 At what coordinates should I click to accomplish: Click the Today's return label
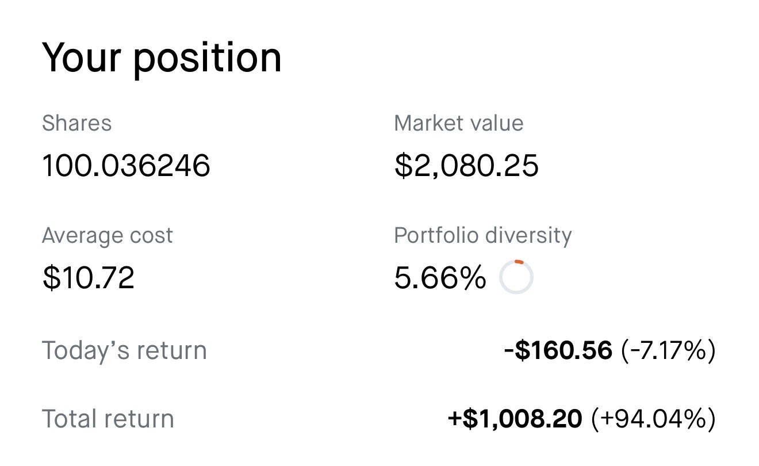pyautogui.click(x=124, y=350)
